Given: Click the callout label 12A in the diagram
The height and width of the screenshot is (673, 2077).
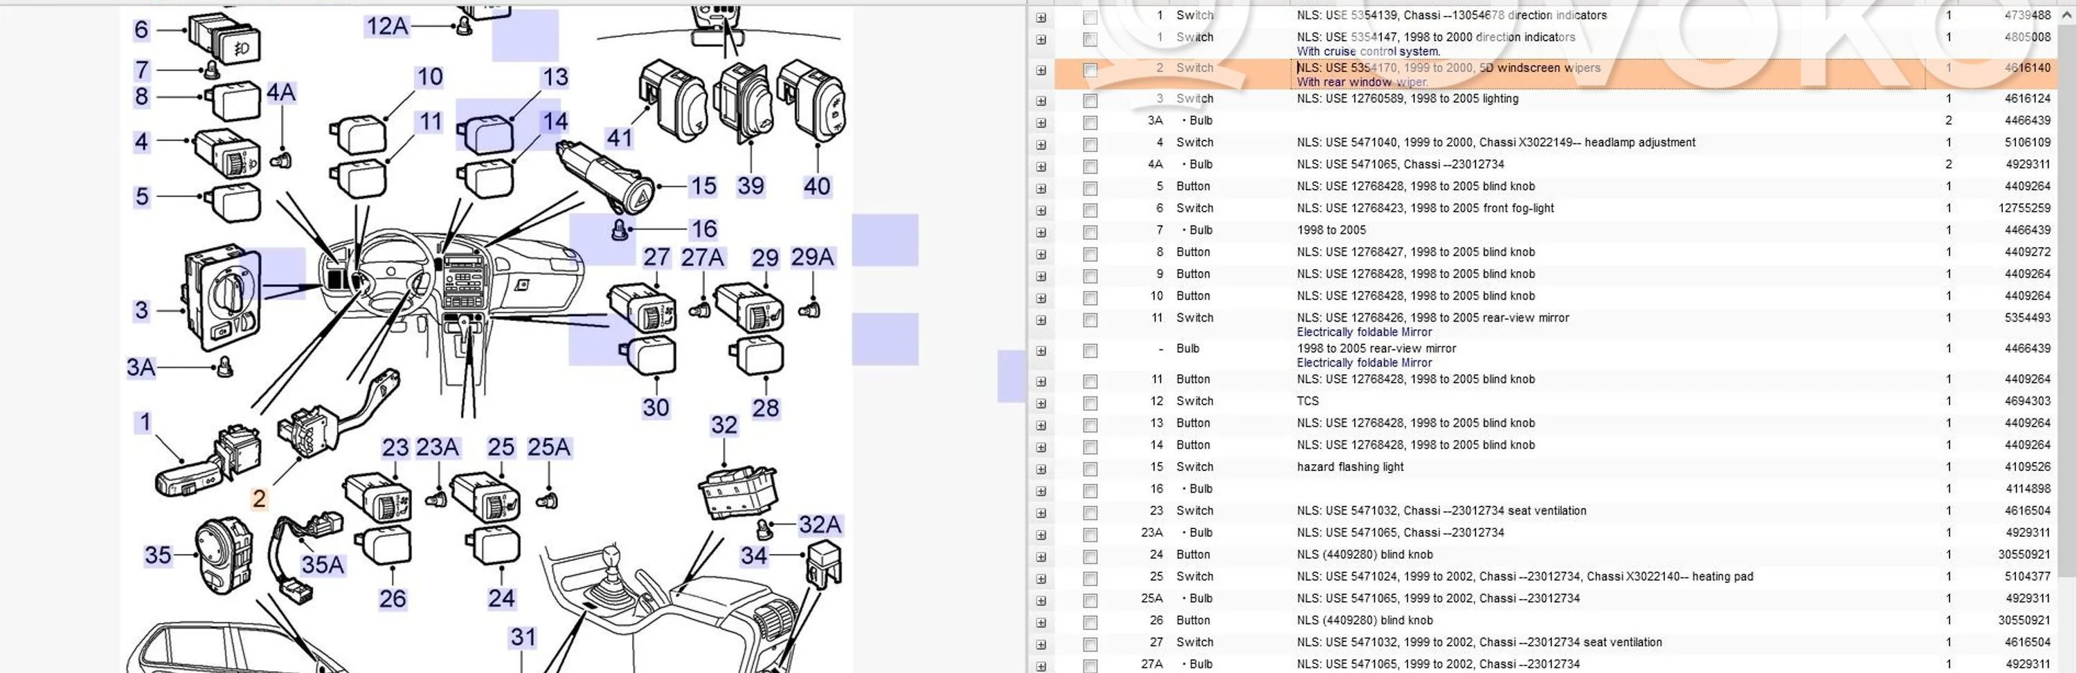Looking at the screenshot, I should click(387, 26).
